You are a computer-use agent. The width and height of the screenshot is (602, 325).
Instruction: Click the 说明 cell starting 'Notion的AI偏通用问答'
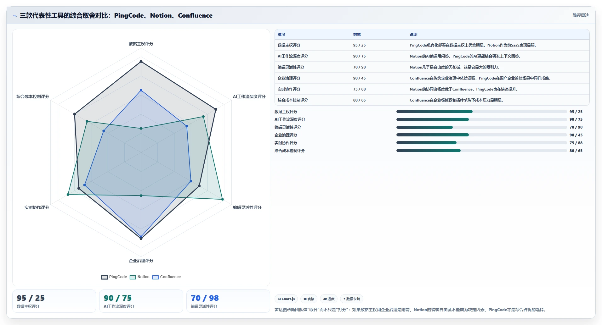[466, 56]
